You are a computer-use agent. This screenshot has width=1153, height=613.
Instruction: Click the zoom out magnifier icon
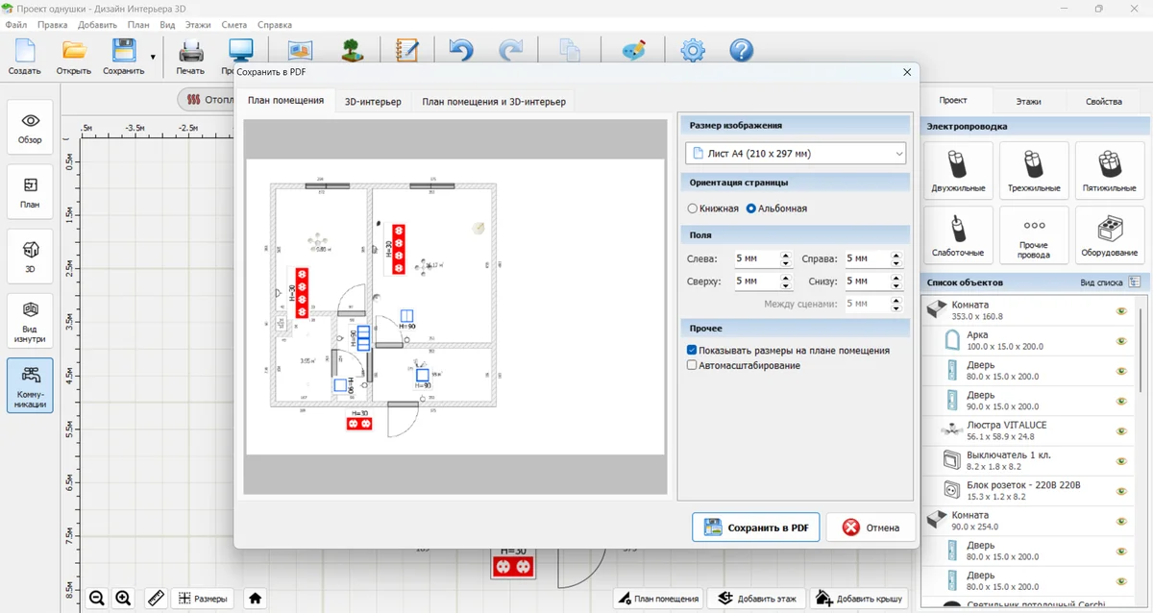97,599
